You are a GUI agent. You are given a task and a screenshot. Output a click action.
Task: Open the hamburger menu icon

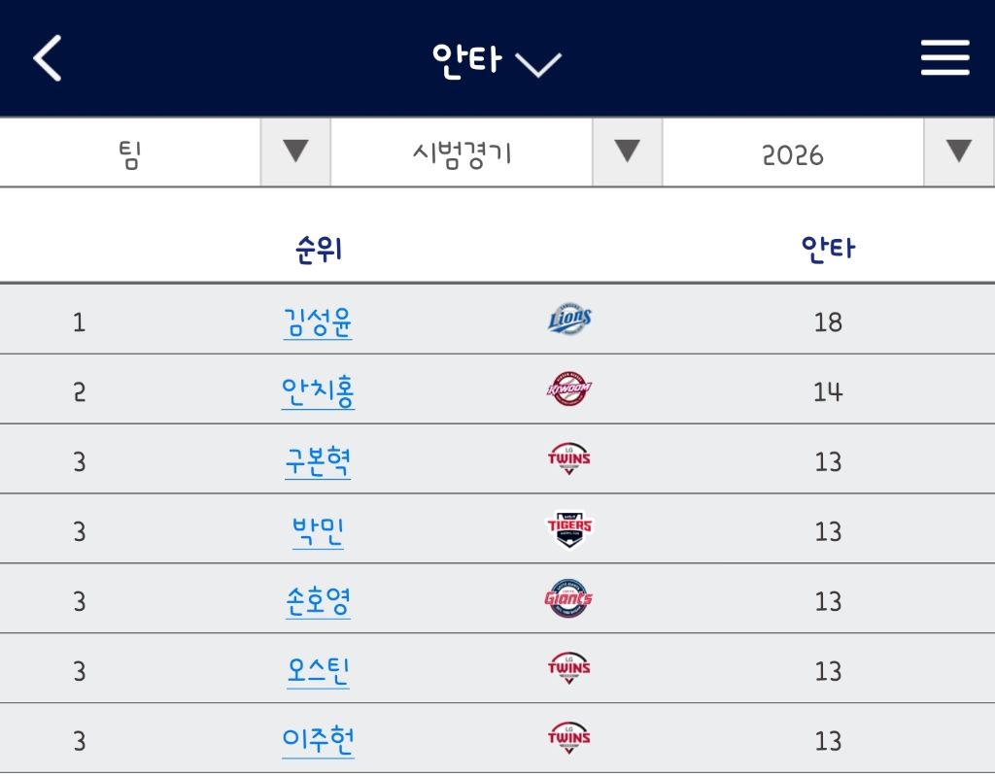[944, 57]
